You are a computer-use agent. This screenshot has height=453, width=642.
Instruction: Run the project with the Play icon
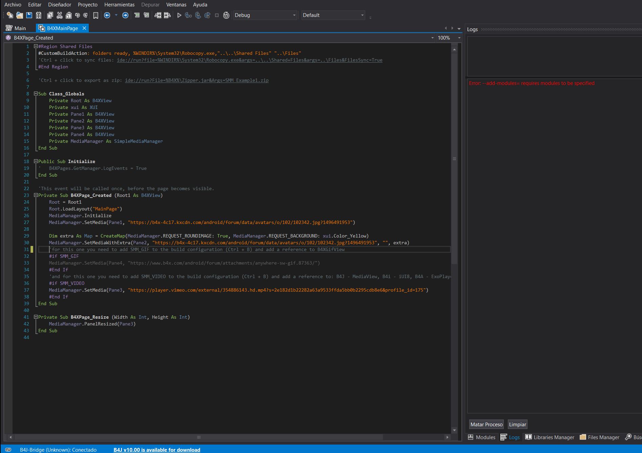(x=179, y=15)
